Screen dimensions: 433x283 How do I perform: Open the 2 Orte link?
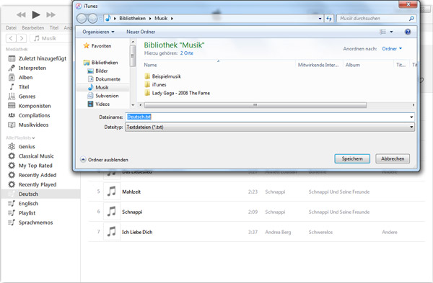(x=187, y=53)
